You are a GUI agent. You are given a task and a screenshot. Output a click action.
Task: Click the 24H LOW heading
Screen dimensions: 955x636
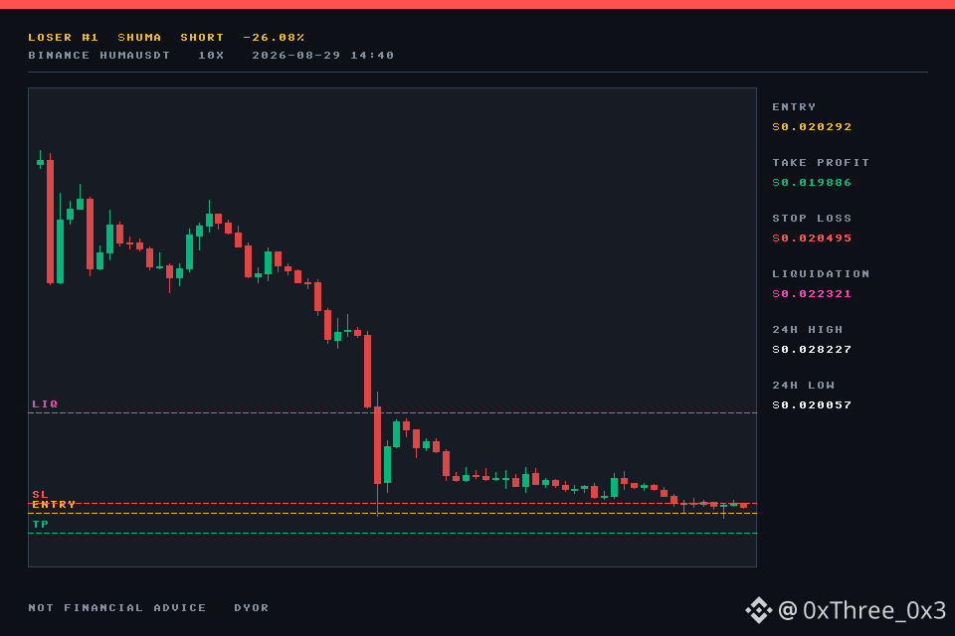(804, 386)
